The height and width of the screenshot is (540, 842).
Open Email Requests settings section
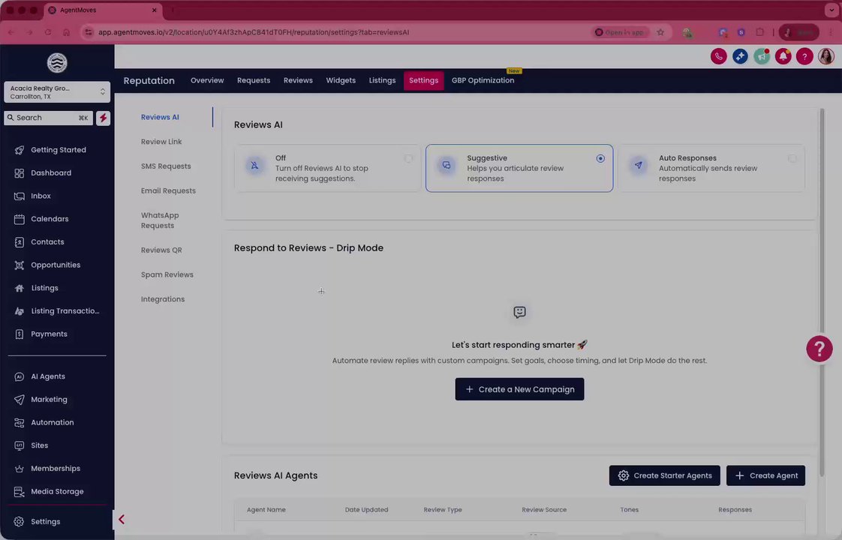click(x=168, y=191)
